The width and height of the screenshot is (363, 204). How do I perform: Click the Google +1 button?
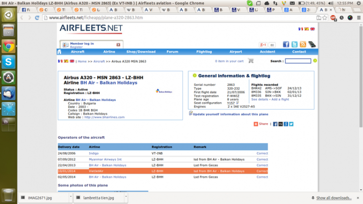coord(263,45)
